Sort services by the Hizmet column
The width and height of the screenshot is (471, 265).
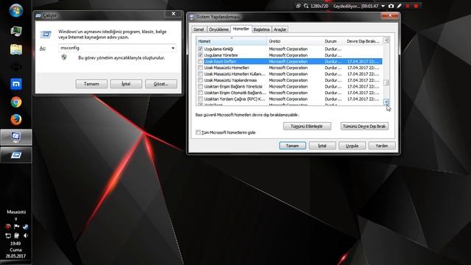pyautogui.click(x=231, y=41)
